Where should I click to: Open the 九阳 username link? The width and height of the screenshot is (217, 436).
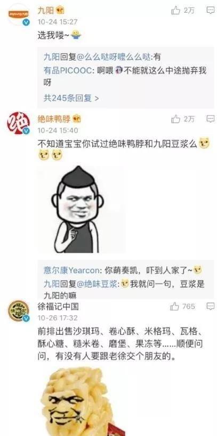pyautogui.click(x=45, y=10)
